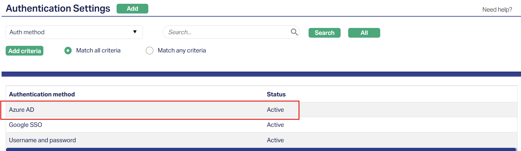Viewport: 521px width, 151px height.
Task: Click Active status for Azure AD
Action: click(x=275, y=110)
